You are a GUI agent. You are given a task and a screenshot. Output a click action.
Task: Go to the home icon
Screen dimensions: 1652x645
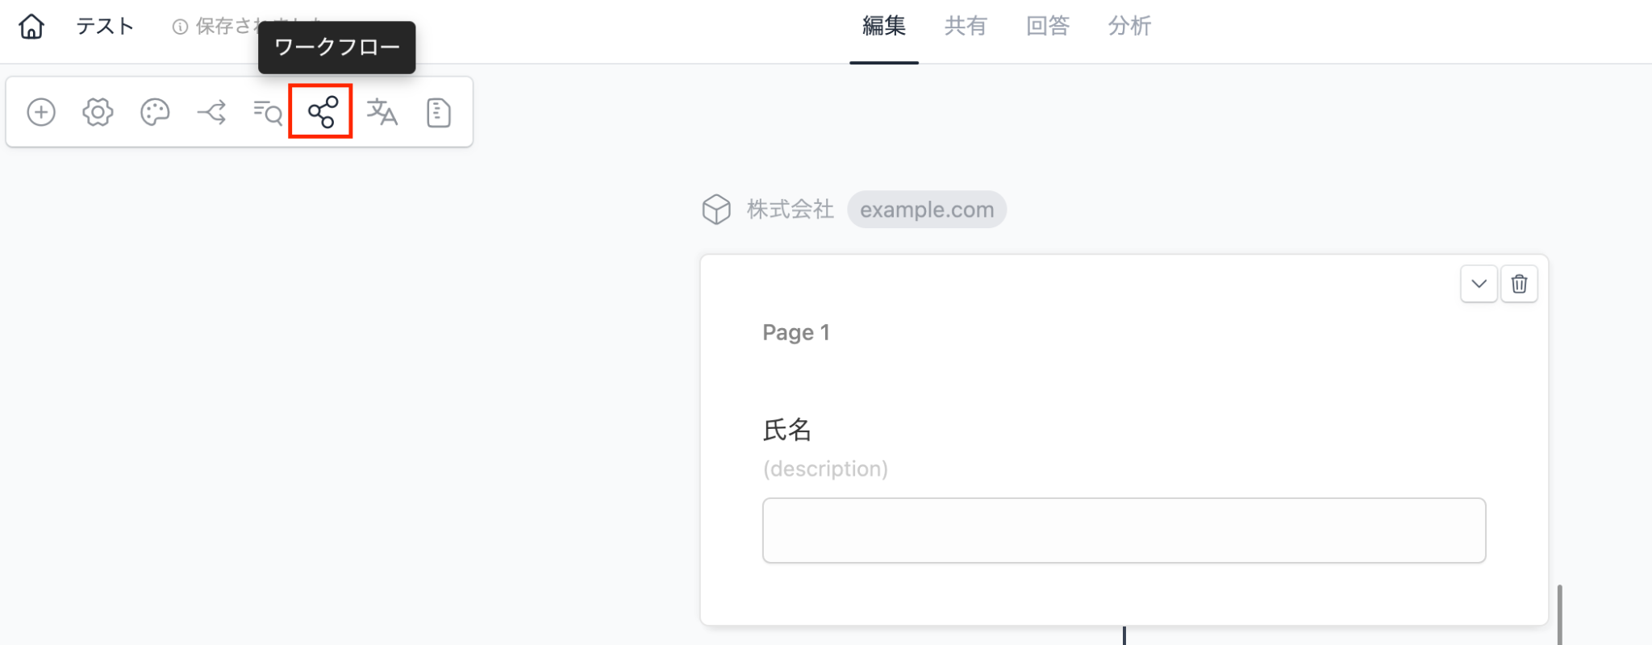point(31,27)
